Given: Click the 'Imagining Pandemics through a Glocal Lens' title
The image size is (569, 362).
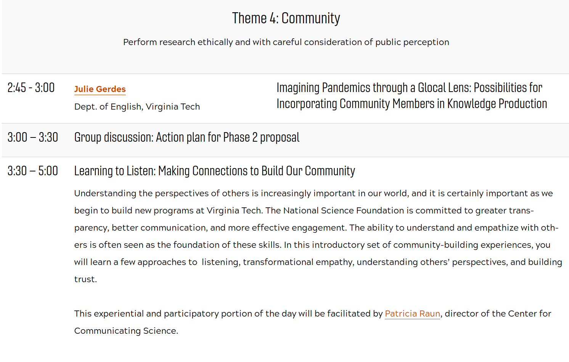Looking at the screenshot, I should click(409, 88).
